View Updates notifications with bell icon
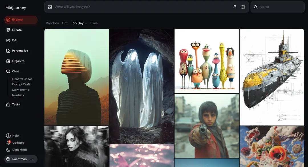Viewport: 308px width, 167px height. (8, 143)
